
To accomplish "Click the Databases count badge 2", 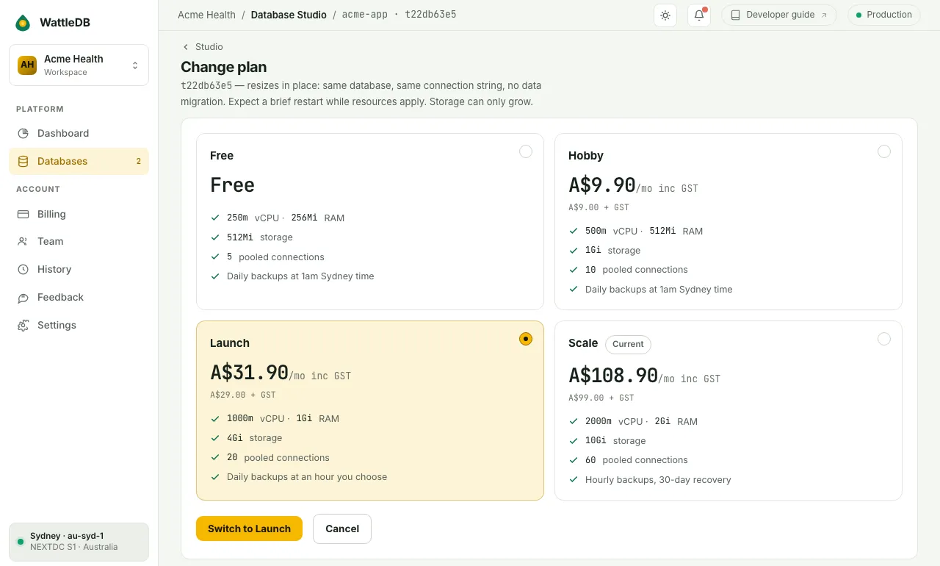I will [x=138, y=161].
